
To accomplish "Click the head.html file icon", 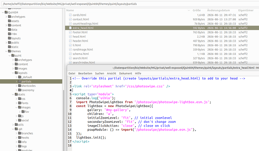I will pos(70,36).
